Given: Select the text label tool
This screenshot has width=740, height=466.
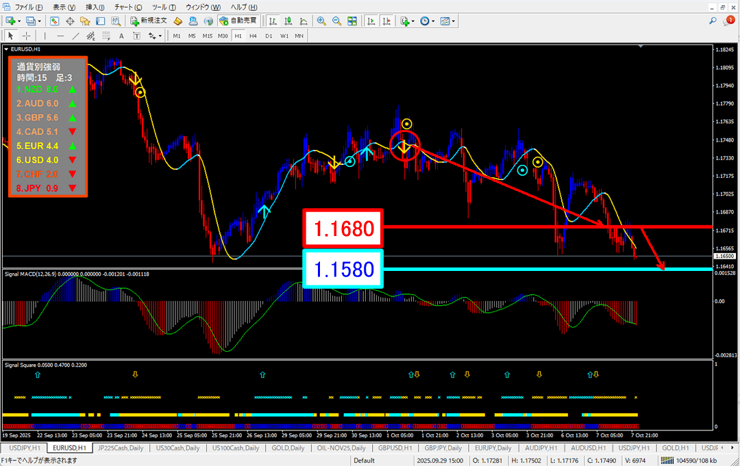Looking at the screenshot, I should click(121, 36).
